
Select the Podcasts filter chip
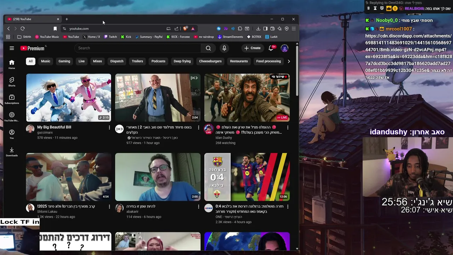coord(158,61)
